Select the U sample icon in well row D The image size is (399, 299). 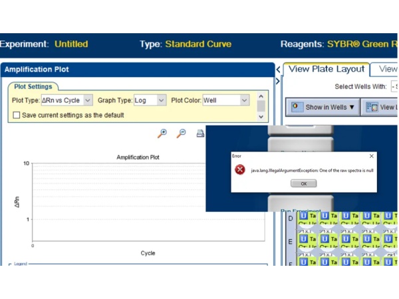click(303, 217)
